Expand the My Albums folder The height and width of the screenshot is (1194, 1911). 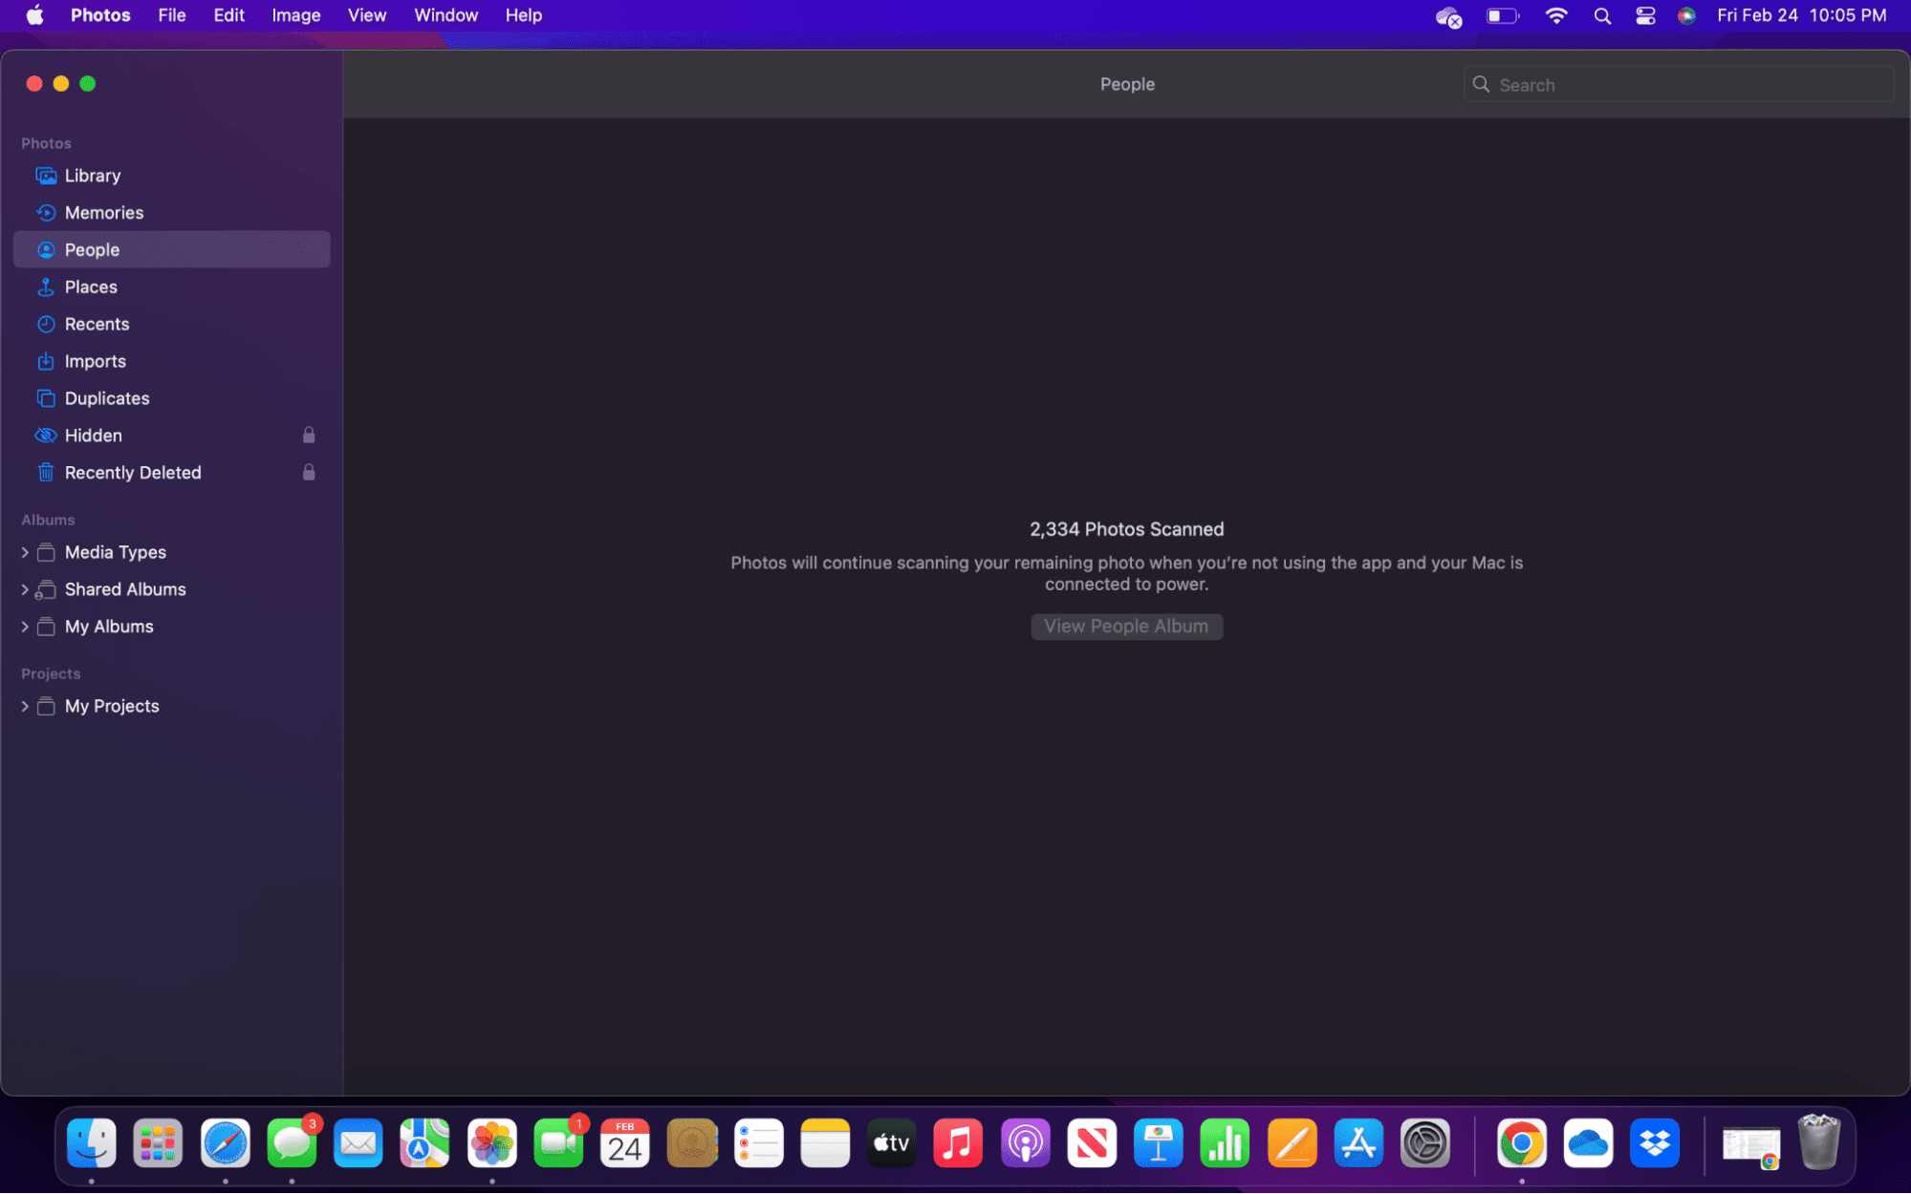click(x=25, y=628)
